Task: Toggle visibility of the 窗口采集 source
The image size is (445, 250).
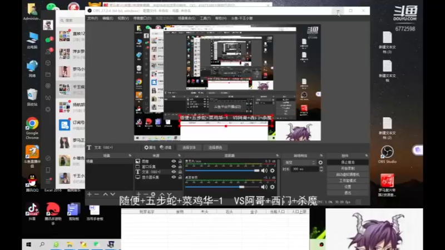Action: click(174, 167)
